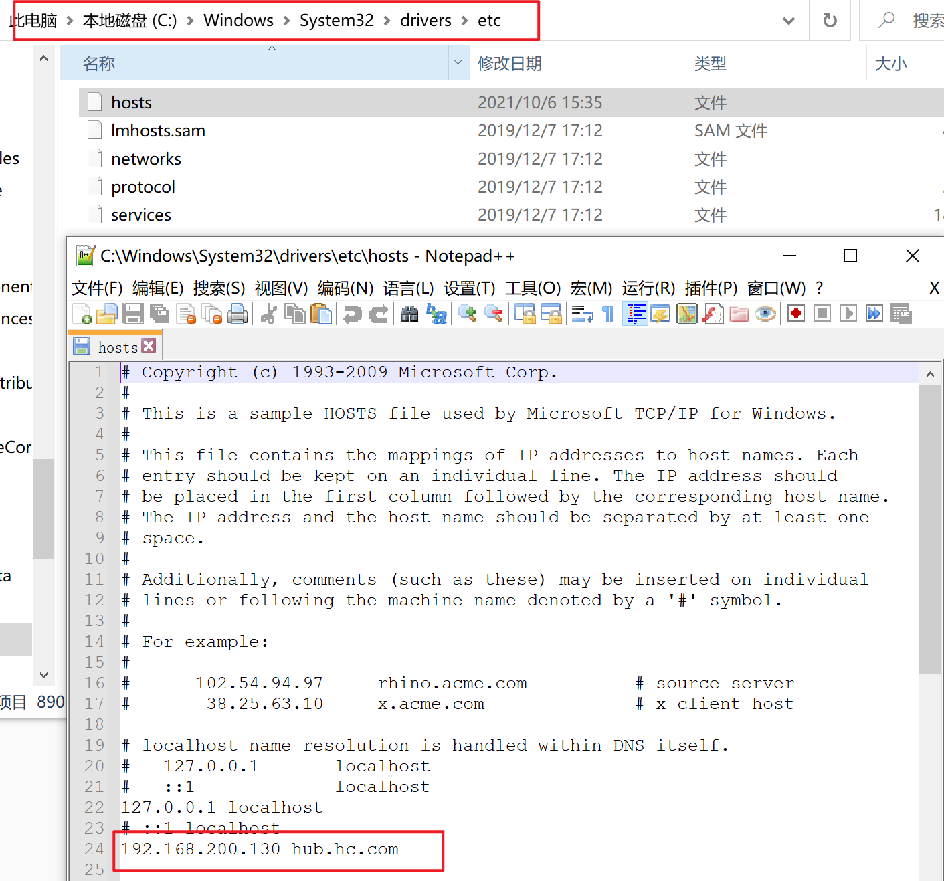Select the lmhosts.sam file
Image resolution: width=944 pixels, height=881 pixels.
pos(158,130)
